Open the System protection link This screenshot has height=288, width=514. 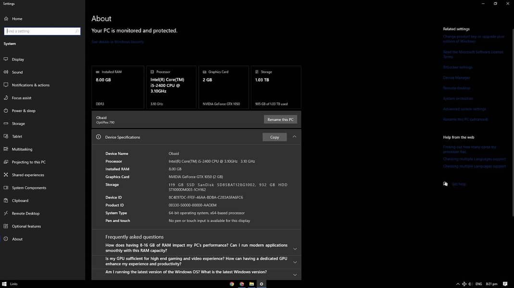click(x=458, y=98)
